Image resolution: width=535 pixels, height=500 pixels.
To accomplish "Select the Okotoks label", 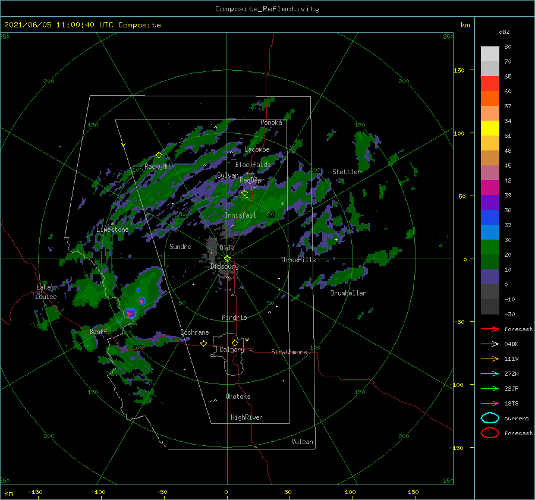I will [238, 397].
